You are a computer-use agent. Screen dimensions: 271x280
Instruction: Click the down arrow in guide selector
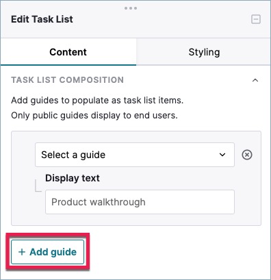(x=222, y=155)
